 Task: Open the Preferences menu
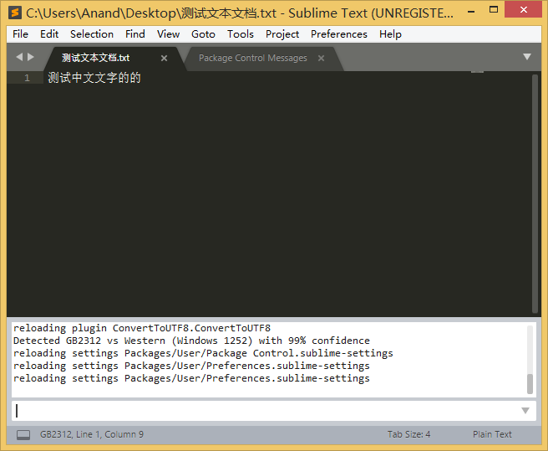tap(338, 34)
